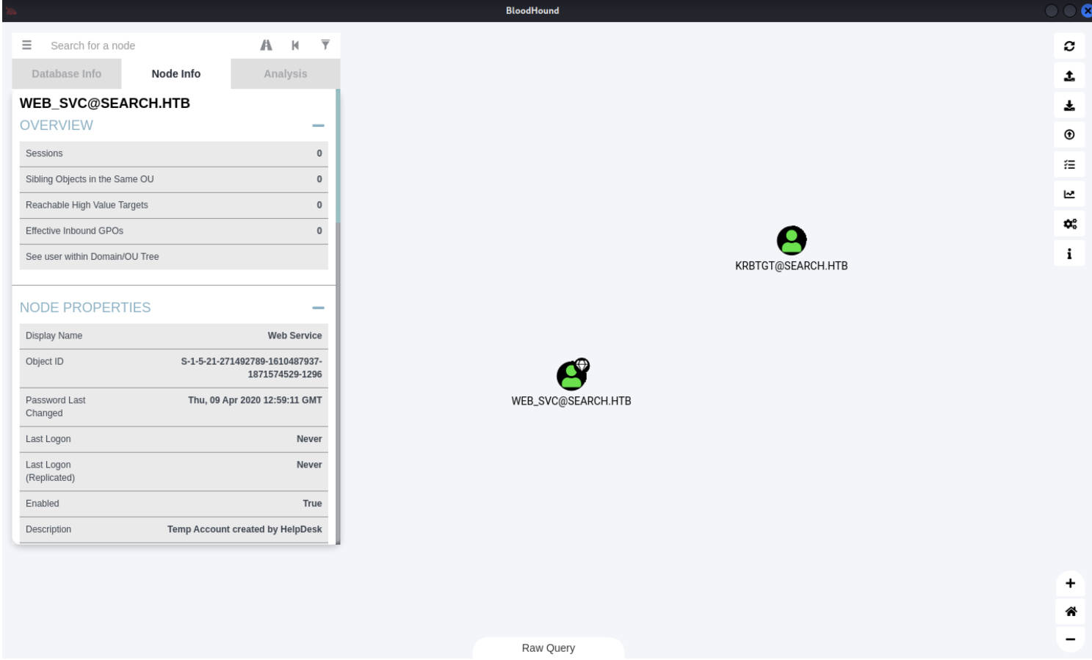Click the Password Last Changed date value
Screen dimensions: 1092x660
255,400
